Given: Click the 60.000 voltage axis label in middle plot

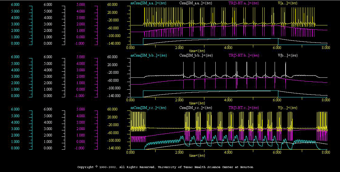Looking at the screenshot, I should tap(113, 57).
